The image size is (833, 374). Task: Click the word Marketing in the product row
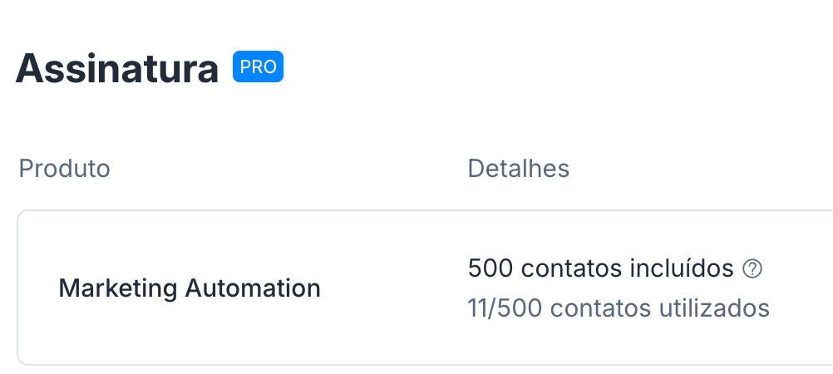pyautogui.click(x=117, y=289)
